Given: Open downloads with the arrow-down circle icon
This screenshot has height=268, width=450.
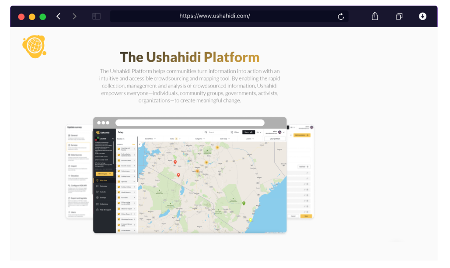Looking at the screenshot, I should (422, 16).
